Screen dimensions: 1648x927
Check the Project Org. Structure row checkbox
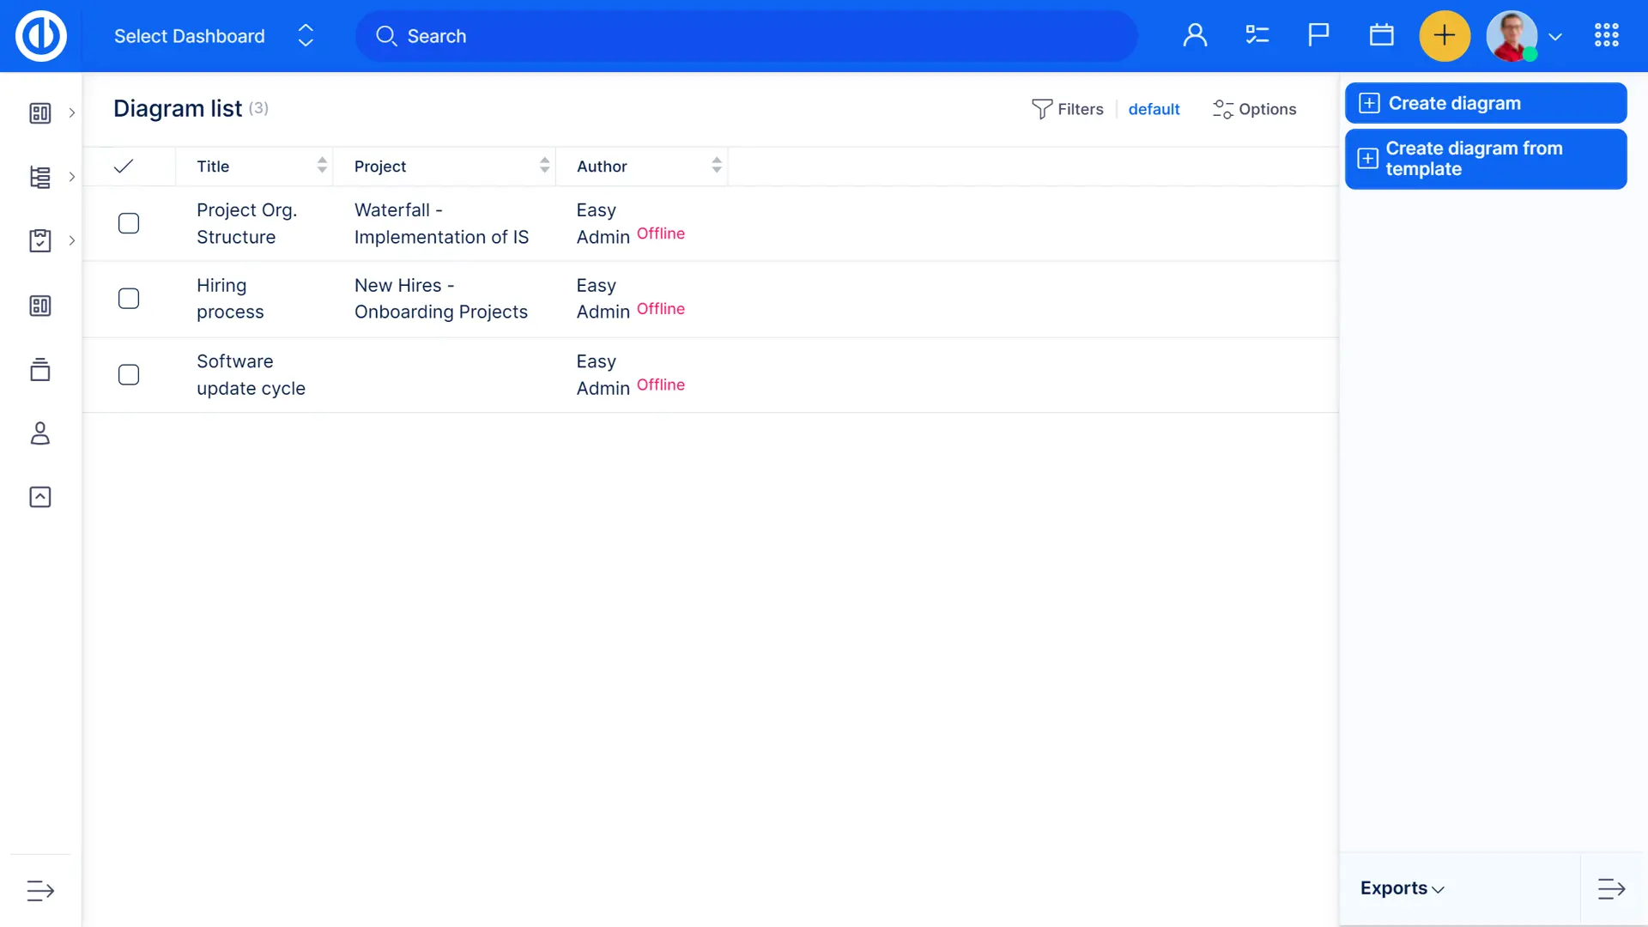[x=129, y=223]
